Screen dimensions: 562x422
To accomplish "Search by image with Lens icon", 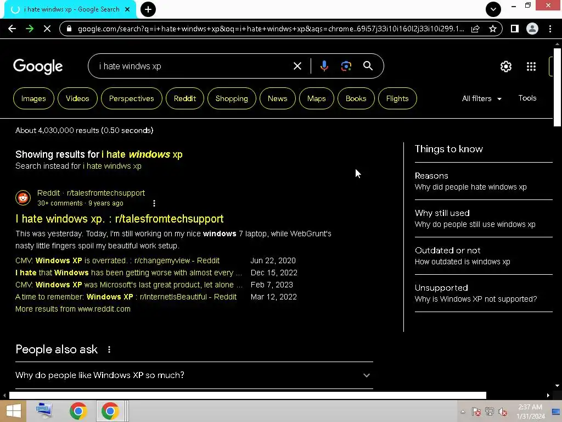I will click(346, 66).
